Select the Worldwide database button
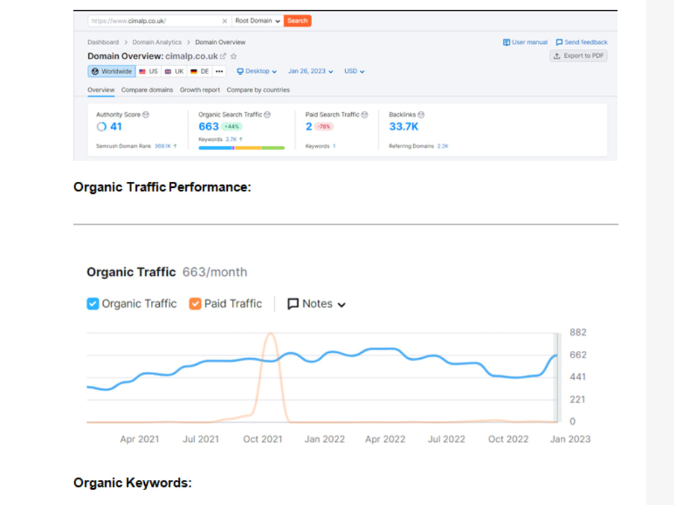Screen dimensions: 674x505 (112, 71)
